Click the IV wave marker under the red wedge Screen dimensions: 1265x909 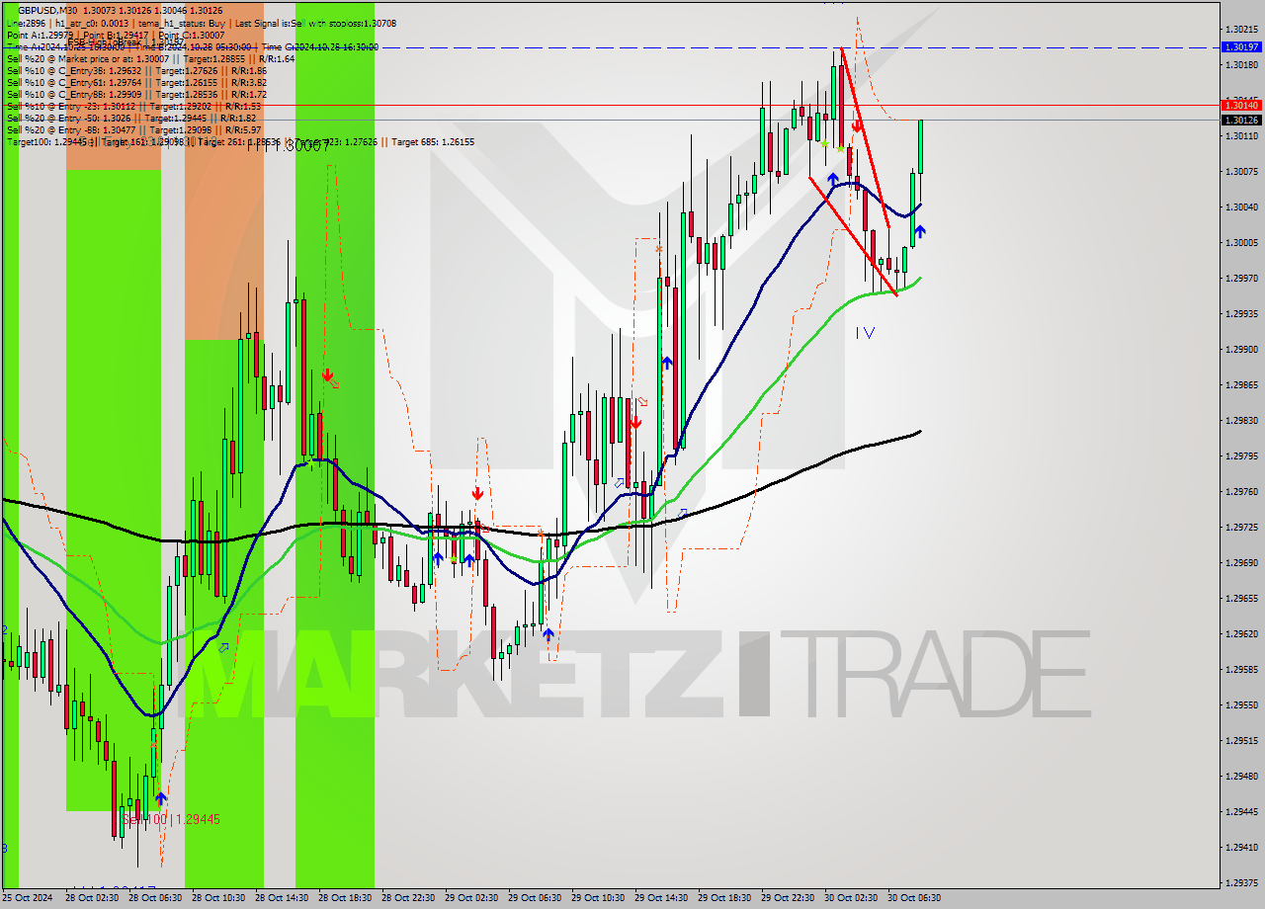tap(865, 333)
